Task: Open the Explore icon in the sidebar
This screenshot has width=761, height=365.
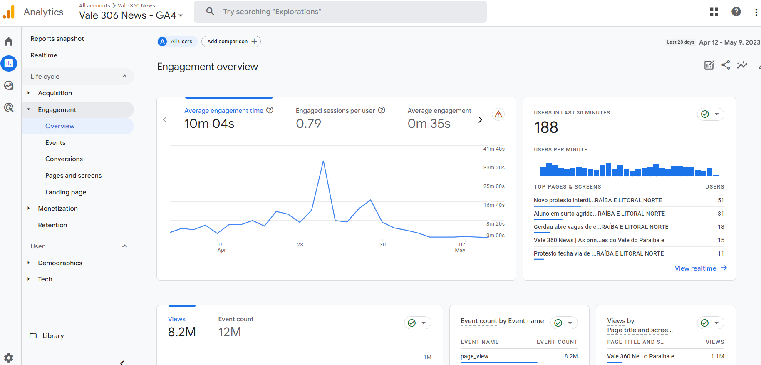Action: pyautogui.click(x=9, y=85)
